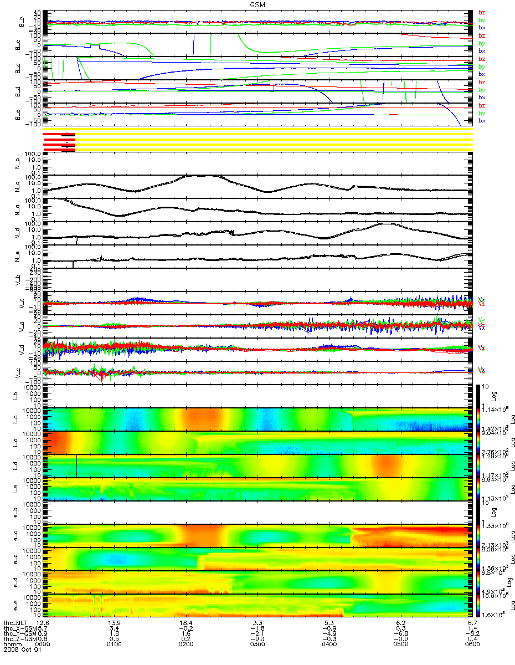
Task: Select the thc_Z-GSM row label
Action: 19,640
